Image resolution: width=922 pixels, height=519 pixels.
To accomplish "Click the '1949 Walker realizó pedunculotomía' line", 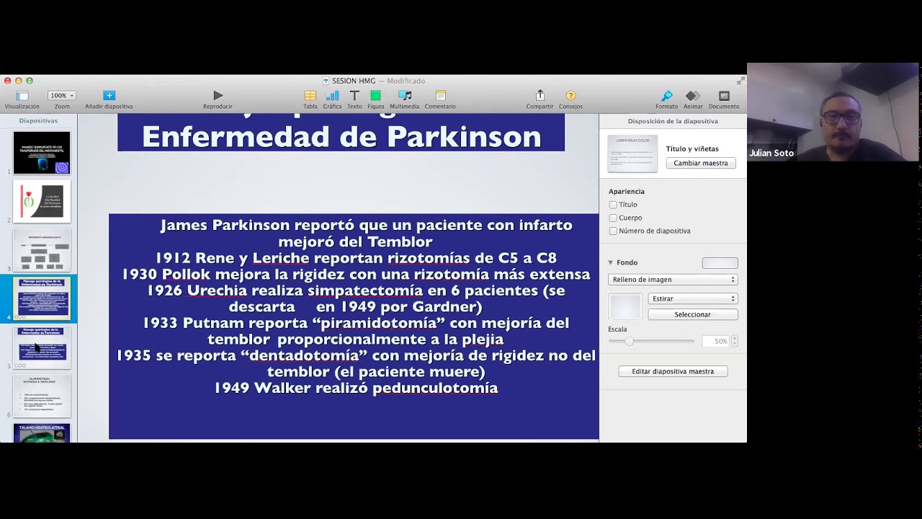I will [356, 388].
